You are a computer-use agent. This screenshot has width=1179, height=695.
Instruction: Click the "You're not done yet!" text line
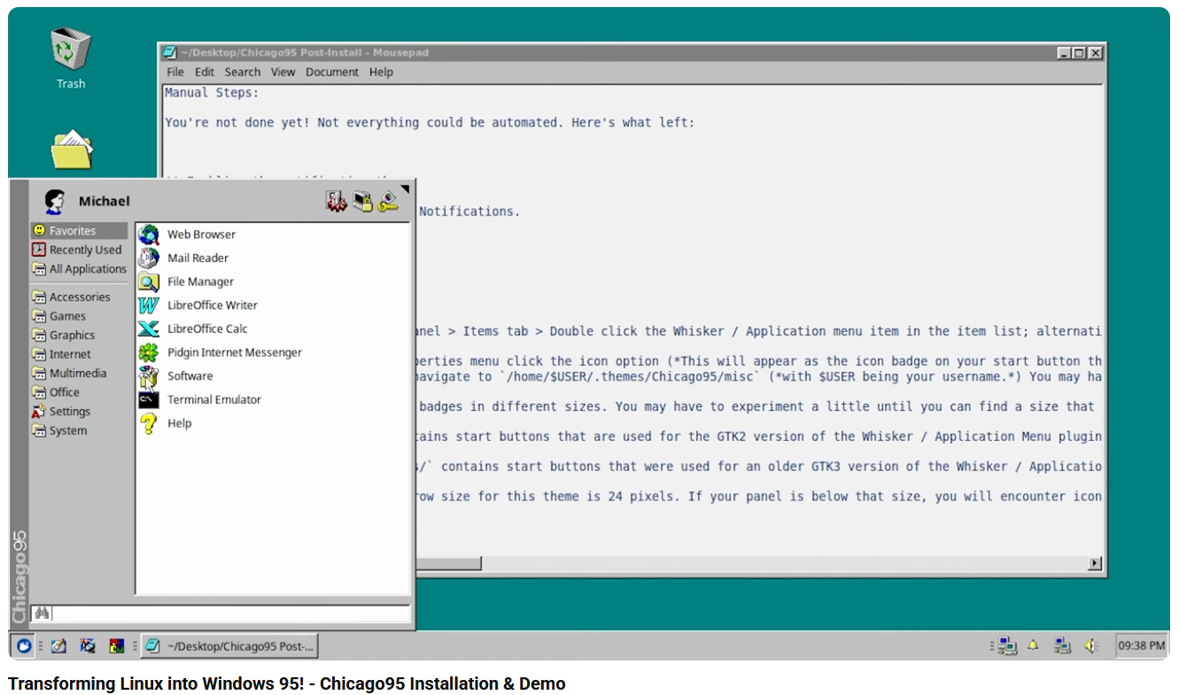click(430, 123)
